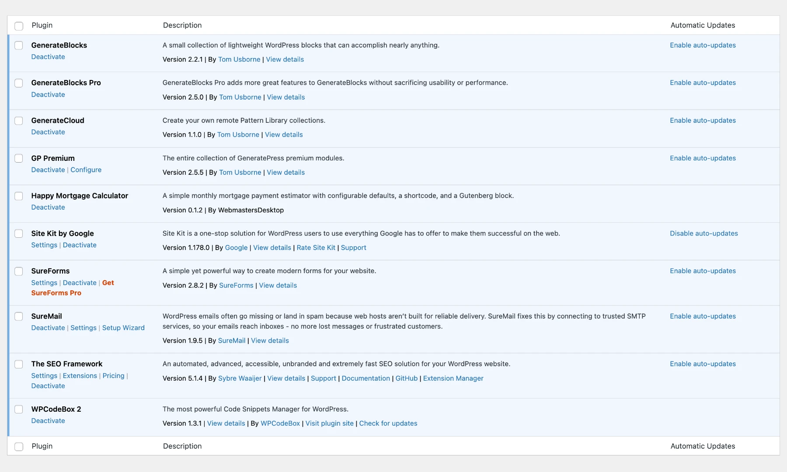
Task: View details for GenerateBlocks version 2.2.1
Action: [285, 59]
